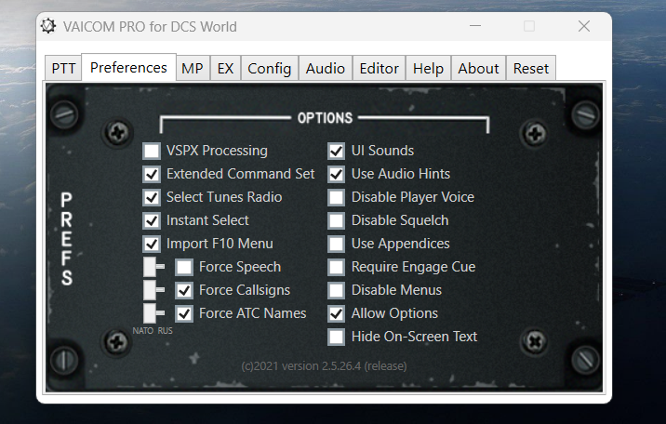Uncheck Import F10 Menu

152,244
